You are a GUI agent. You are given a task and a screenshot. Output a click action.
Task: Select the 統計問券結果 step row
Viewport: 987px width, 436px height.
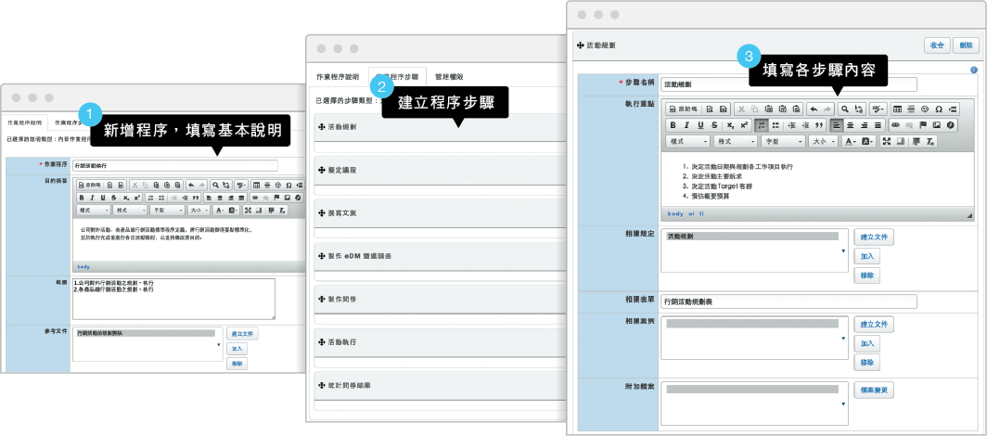coord(441,385)
